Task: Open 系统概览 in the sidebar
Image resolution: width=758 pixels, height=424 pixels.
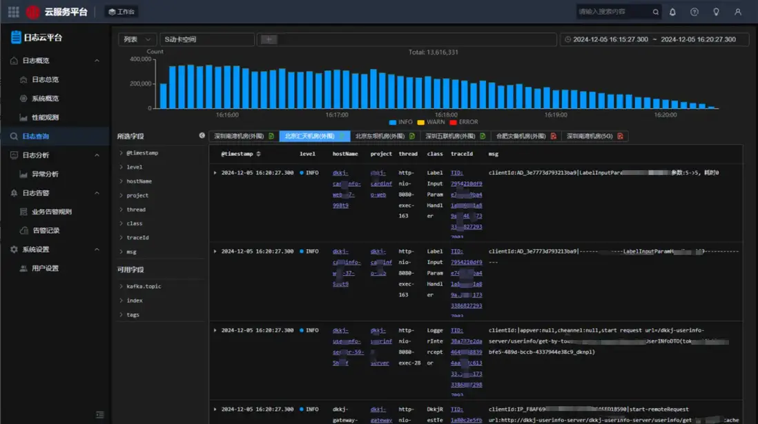Action: [46, 99]
